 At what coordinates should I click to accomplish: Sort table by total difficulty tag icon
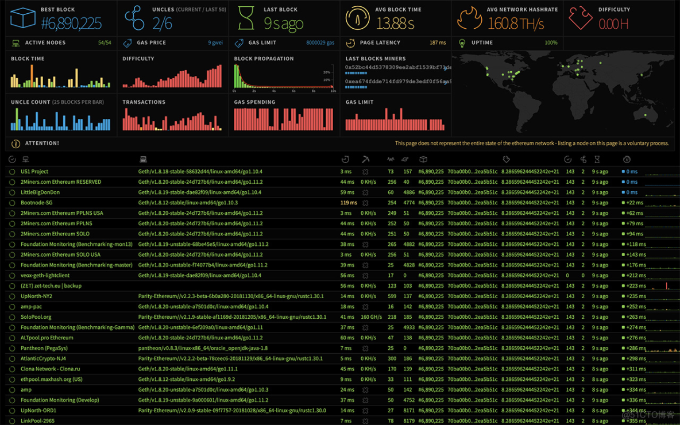(x=506, y=160)
